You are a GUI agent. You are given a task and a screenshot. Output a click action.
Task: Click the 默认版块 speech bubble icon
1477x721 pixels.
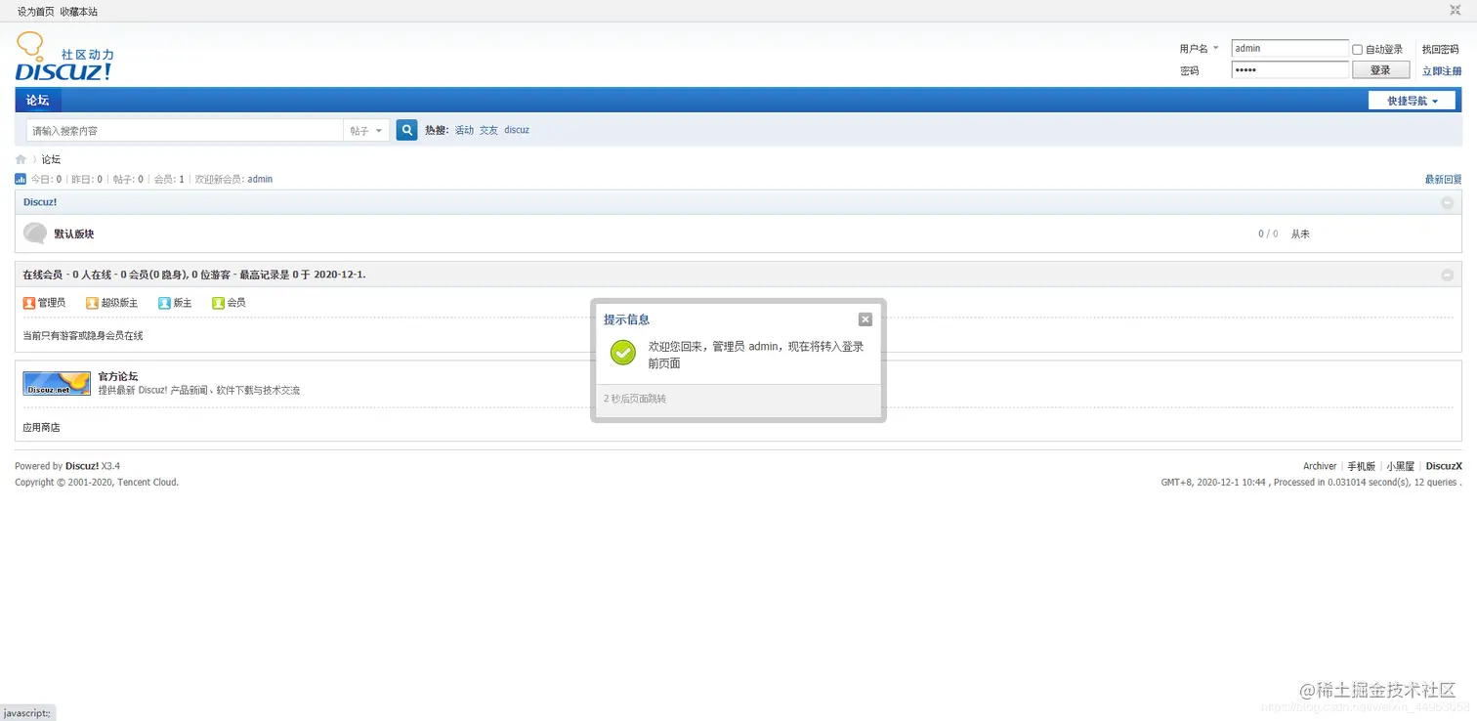tap(35, 233)
